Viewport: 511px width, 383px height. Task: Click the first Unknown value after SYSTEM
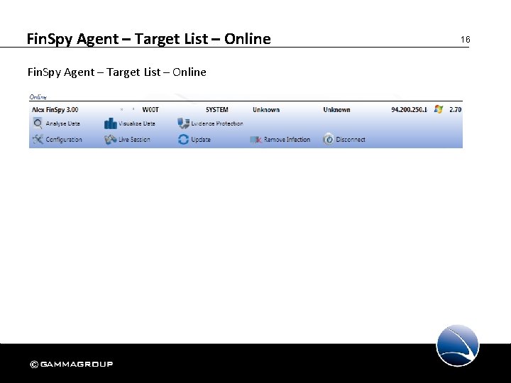tap(266, 110)
